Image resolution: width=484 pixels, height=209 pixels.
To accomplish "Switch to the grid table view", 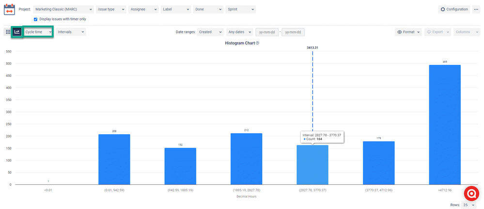I will (8, 32).
